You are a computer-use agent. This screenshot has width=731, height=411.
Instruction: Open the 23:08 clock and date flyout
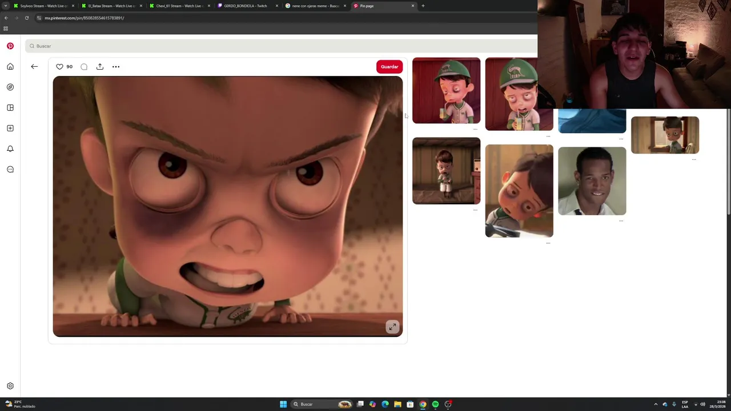point(717,404)
